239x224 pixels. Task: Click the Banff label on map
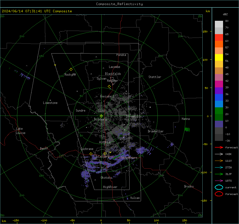44,149
